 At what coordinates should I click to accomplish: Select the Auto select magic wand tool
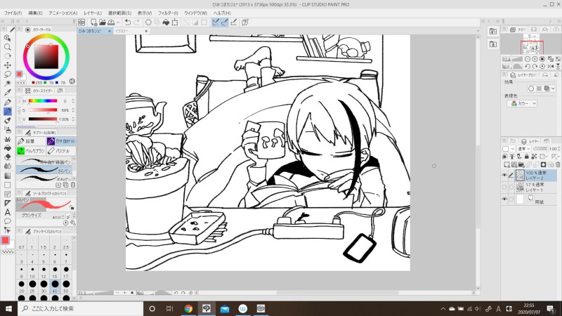point(8,83)
